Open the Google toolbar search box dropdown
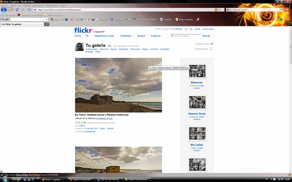The height and width of the screenshot is (182, 292). pyautogui.click(x=47, y=19)
